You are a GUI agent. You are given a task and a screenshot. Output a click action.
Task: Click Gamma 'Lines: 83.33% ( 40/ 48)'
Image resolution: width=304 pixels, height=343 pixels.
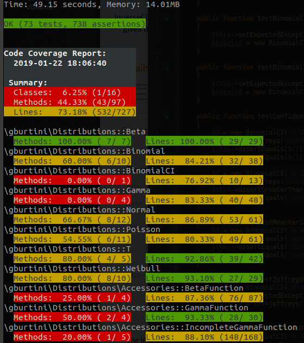[x=204, y=200]
